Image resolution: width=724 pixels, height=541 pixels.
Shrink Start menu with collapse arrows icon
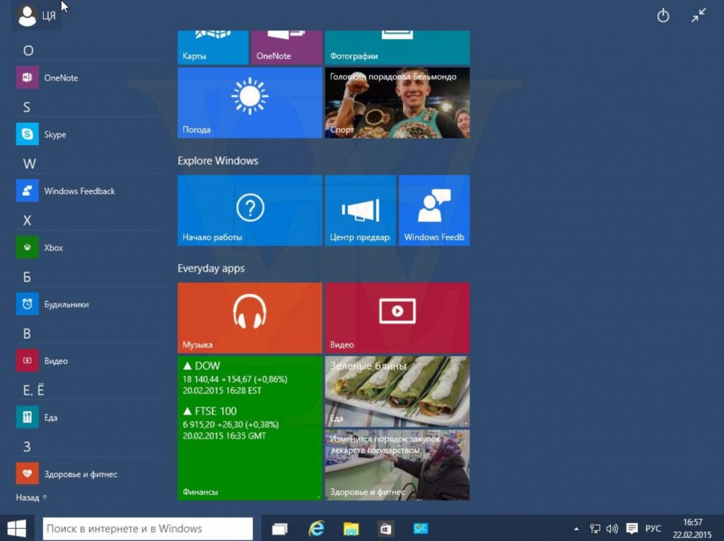click(x=699, y=16)
